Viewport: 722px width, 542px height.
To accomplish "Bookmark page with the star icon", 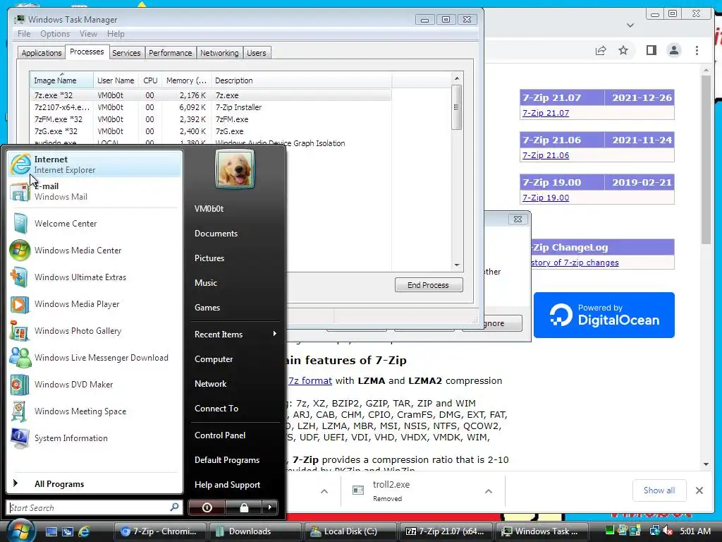I will tap(623, 50).
